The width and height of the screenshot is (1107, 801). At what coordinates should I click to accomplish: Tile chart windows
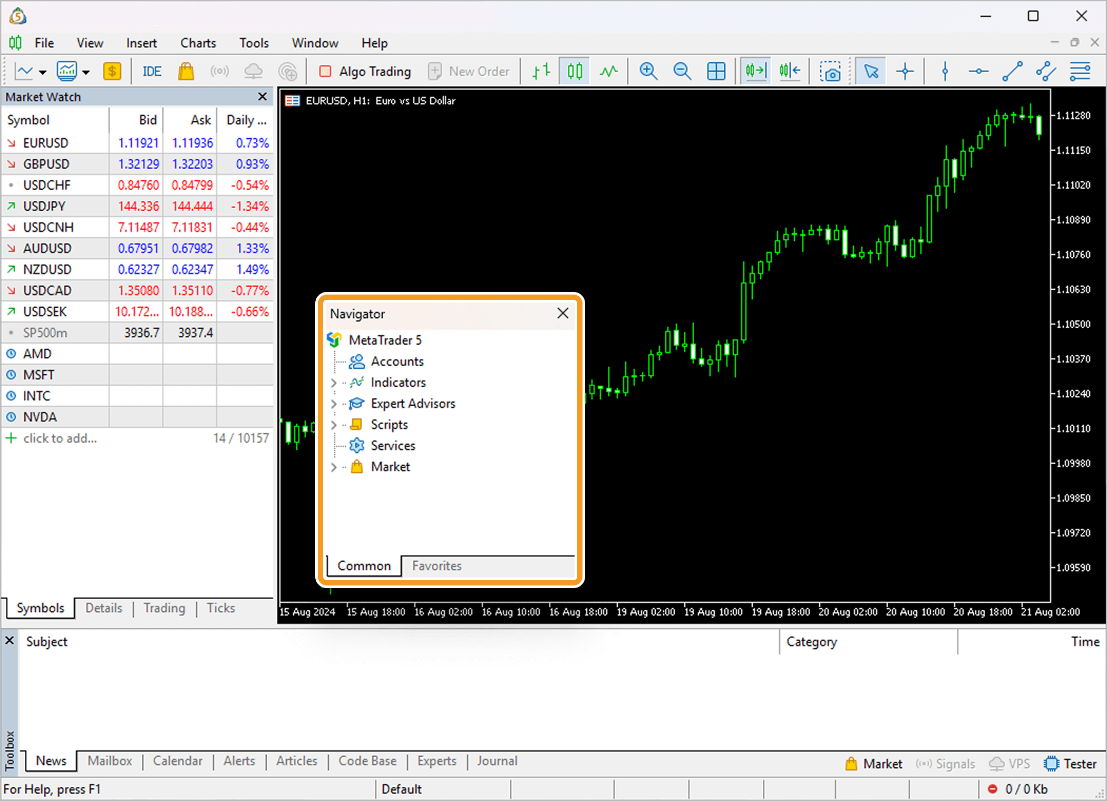click(x=716, y=71)
